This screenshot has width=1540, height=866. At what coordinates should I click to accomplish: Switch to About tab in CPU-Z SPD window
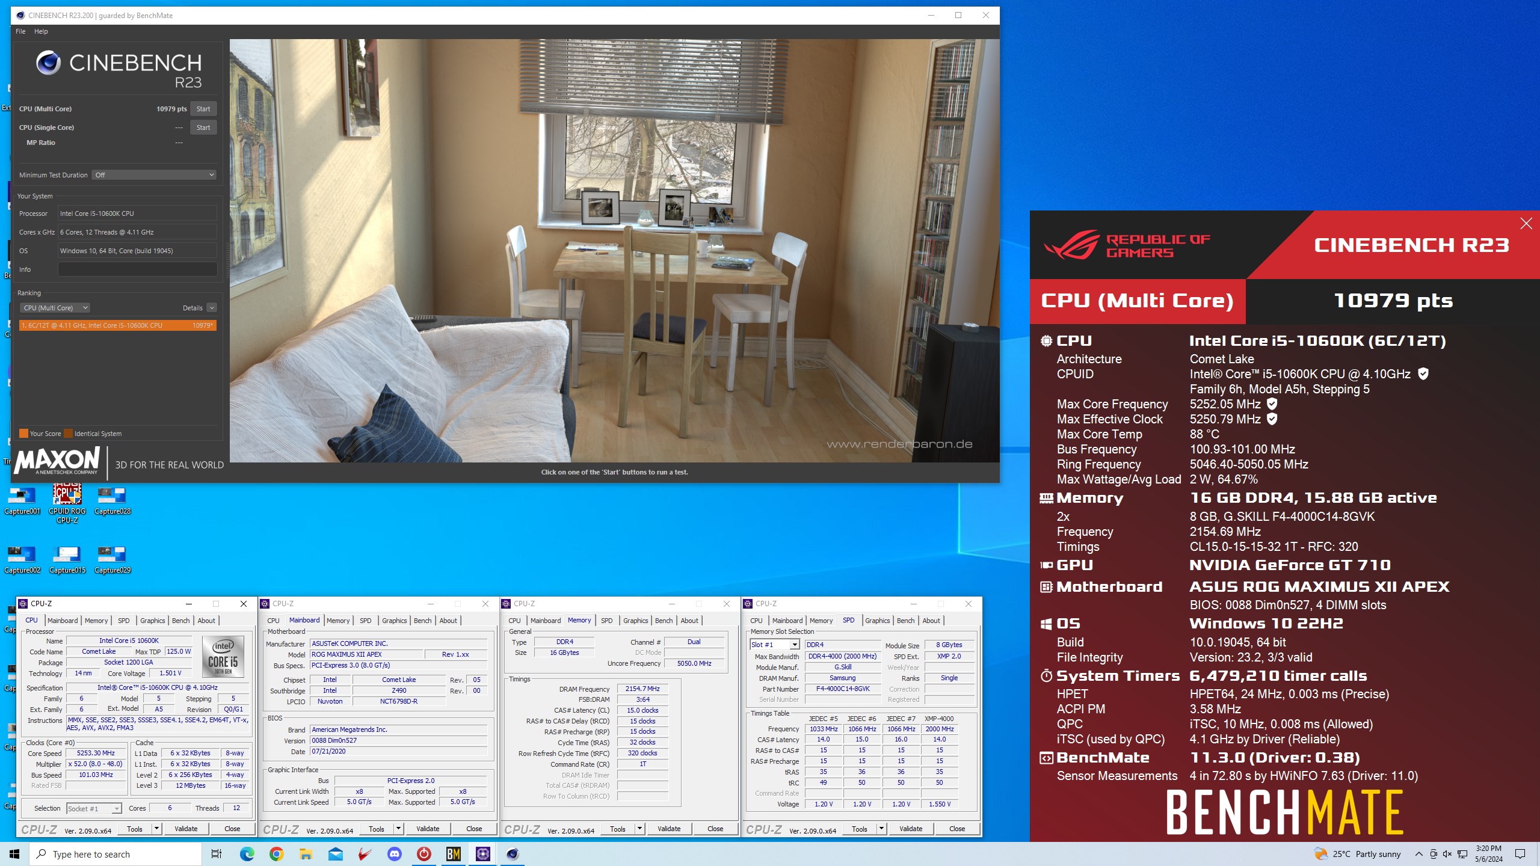coord(931,621)
